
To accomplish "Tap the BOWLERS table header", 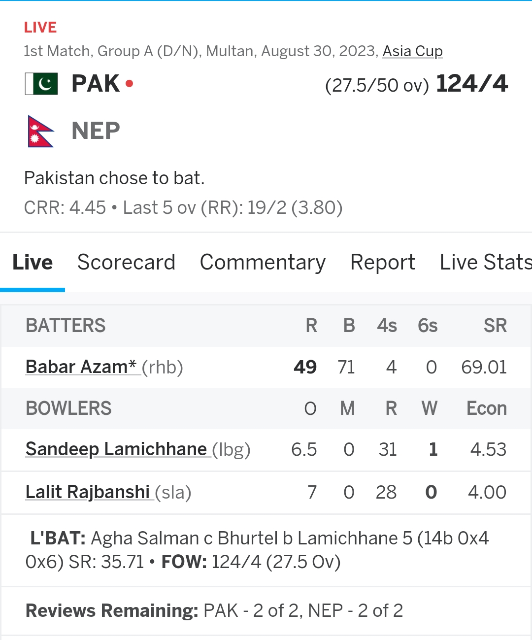I will (x=68, y=408).
